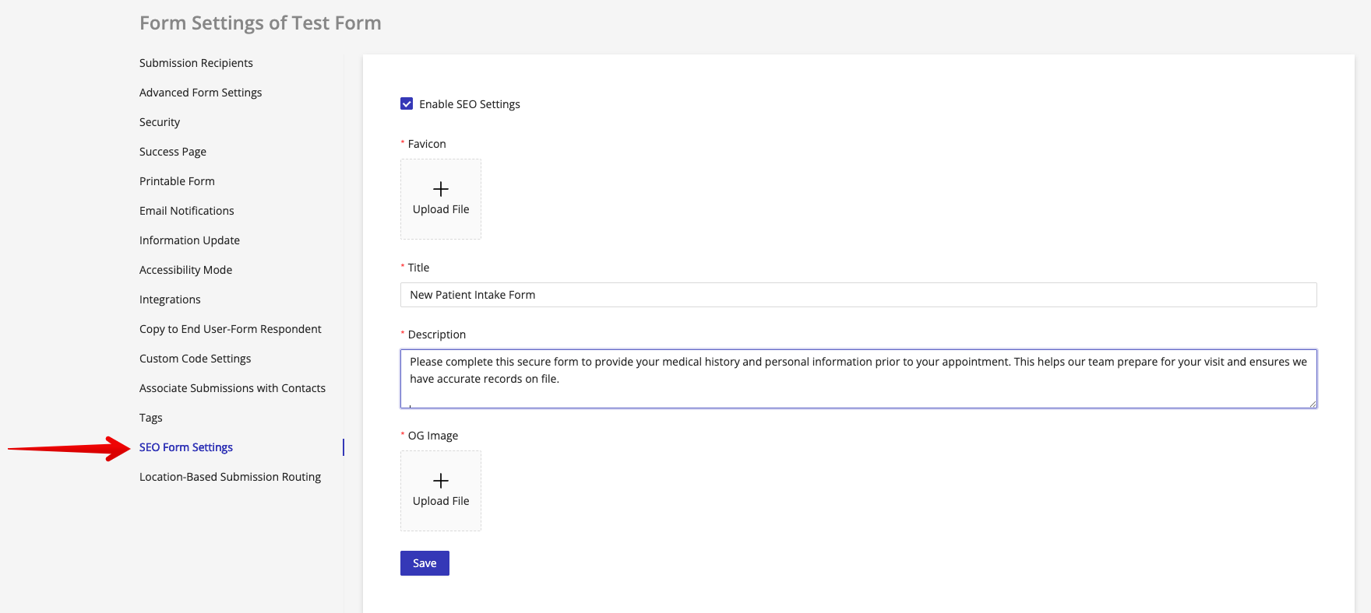The image size is (1371, 613).
Task: Select Tags in the sidebar
Action: [151, 418]
